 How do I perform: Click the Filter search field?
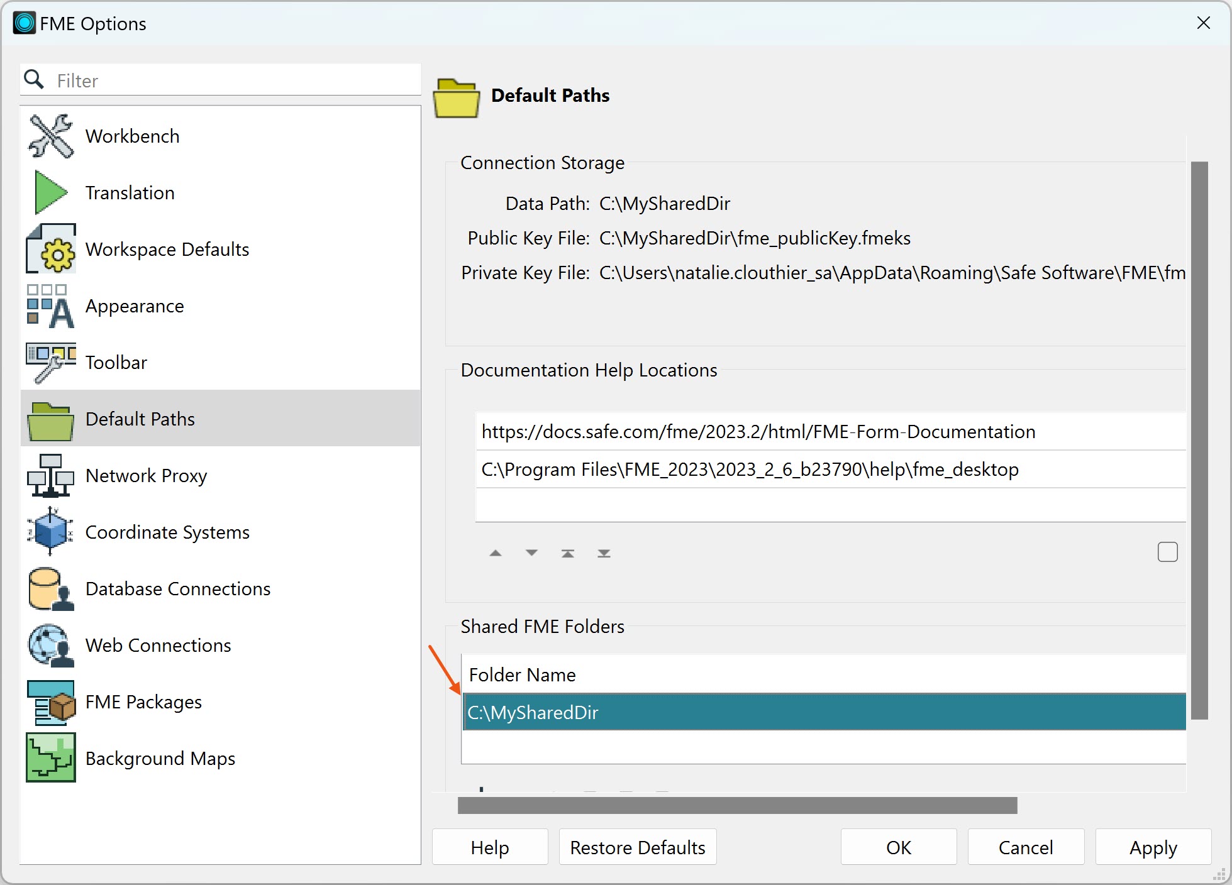220,80
